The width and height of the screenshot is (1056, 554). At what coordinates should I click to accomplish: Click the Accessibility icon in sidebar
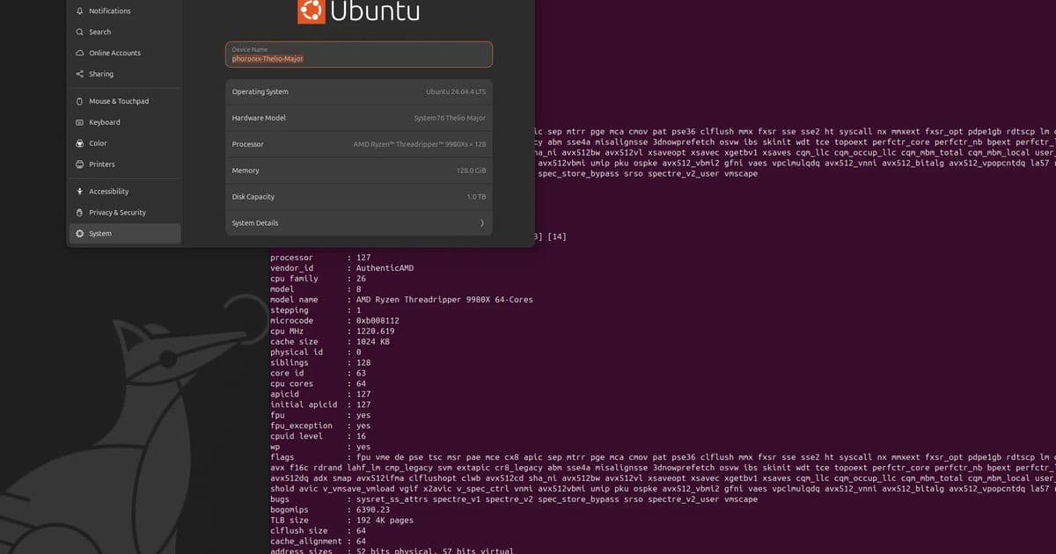pyautogui.click(x=80, y=192)
